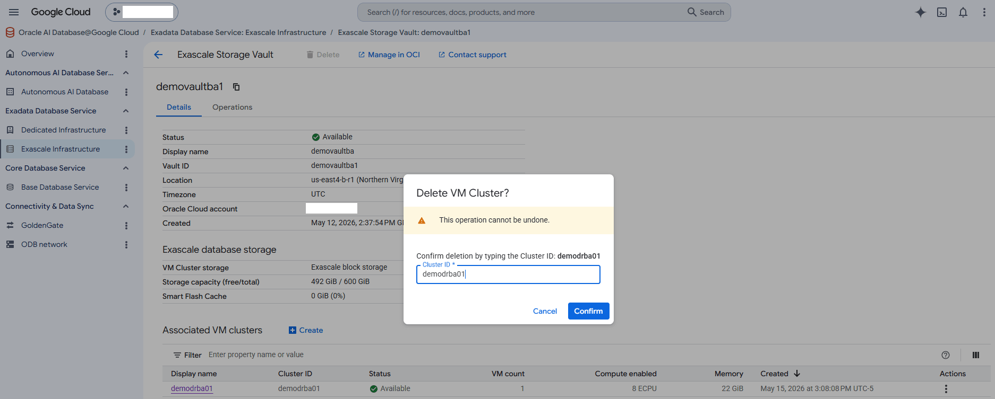
Task: Open Manage in OCI link
Action: (389, 55)
